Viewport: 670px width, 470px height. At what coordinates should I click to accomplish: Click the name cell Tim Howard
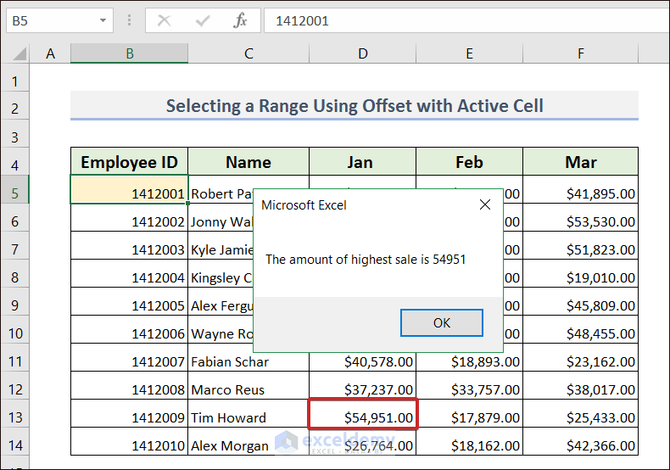[248, 414]
